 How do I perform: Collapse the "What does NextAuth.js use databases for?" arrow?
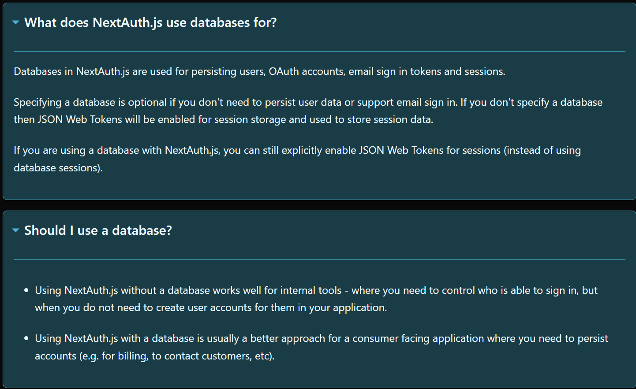click(16, 22)
